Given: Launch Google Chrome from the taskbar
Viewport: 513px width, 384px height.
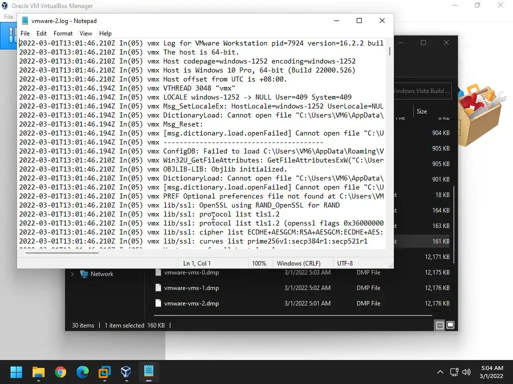Looking at the screenshot, I should coord(61,371).
